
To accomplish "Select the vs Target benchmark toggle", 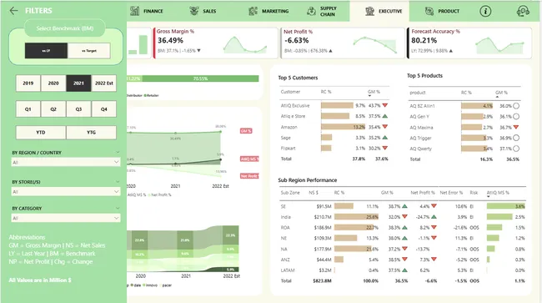I will click(x=89, y=51).
